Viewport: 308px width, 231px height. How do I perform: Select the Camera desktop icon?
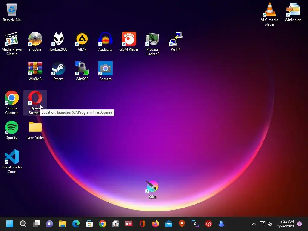(x=106, y=71)
